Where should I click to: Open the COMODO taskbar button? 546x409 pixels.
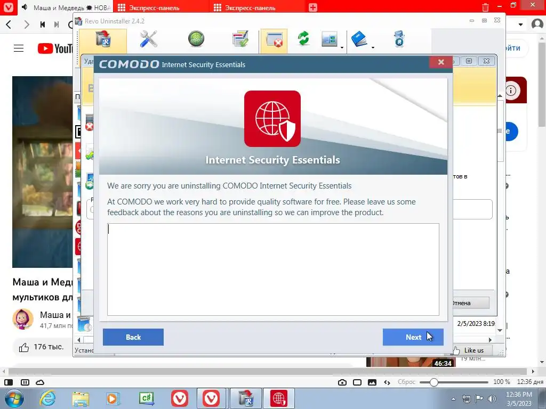(279, 398)
